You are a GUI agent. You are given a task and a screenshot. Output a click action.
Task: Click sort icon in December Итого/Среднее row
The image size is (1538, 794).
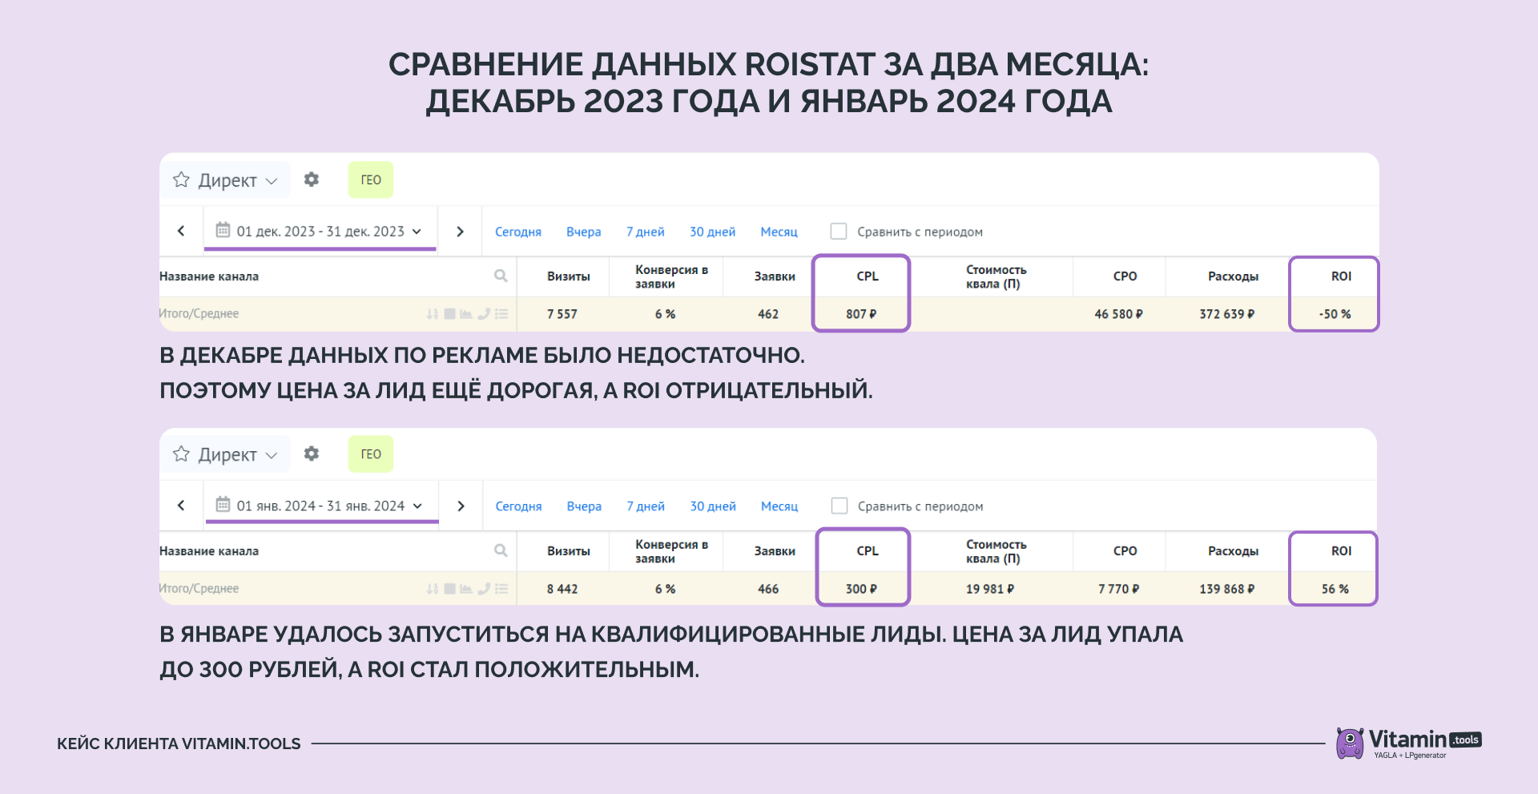pos(433,314)
